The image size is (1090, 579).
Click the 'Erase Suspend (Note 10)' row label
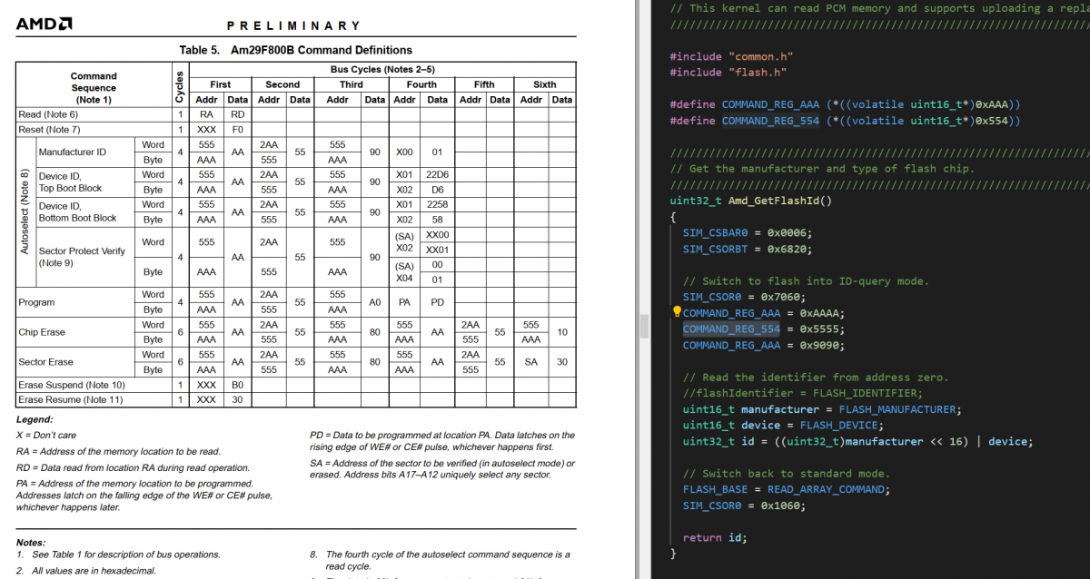click(x=71, y=385)
